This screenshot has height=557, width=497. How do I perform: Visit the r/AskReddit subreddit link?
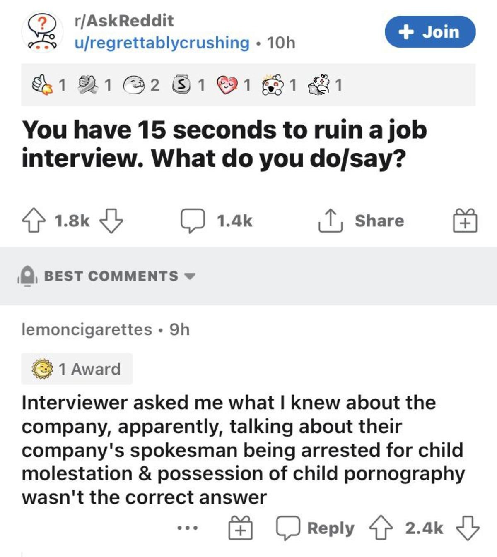(124, 21)
